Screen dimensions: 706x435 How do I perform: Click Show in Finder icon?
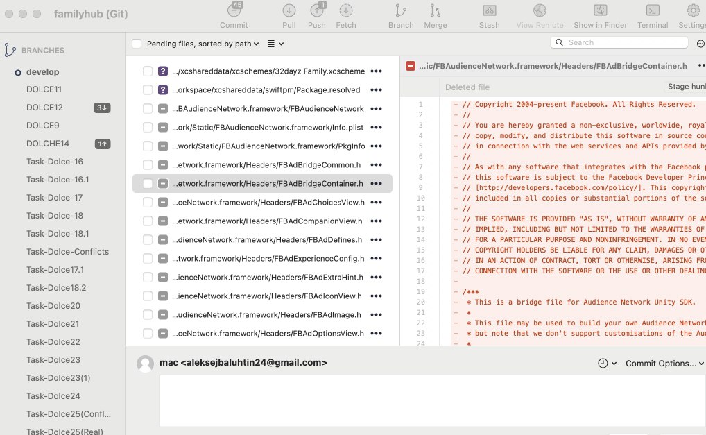tap(600, 11)
